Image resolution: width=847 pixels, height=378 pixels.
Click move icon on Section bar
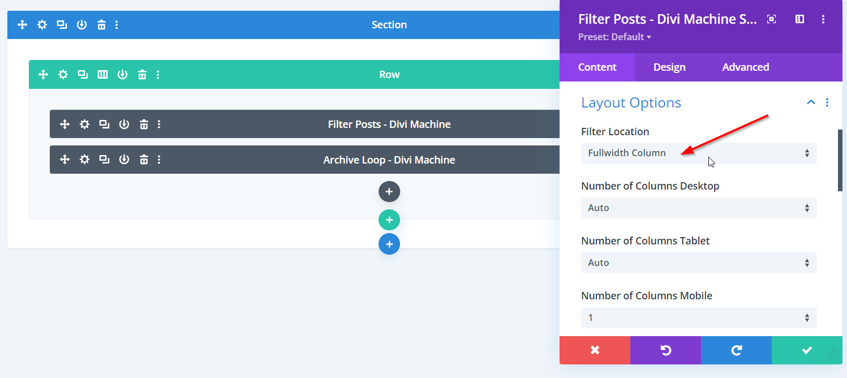23,25
